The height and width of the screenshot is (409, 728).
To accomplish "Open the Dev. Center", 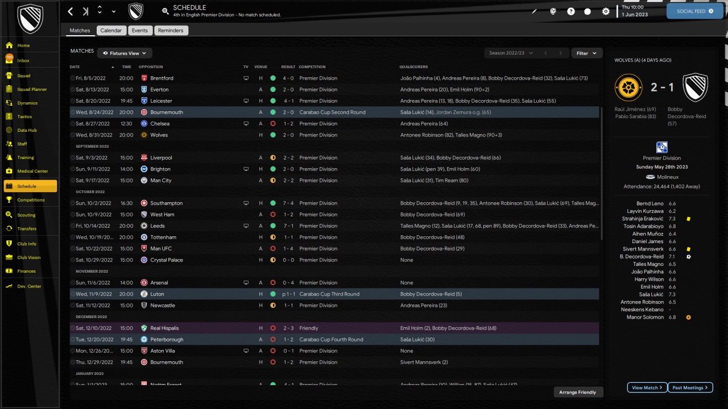I will click(30, 286).
